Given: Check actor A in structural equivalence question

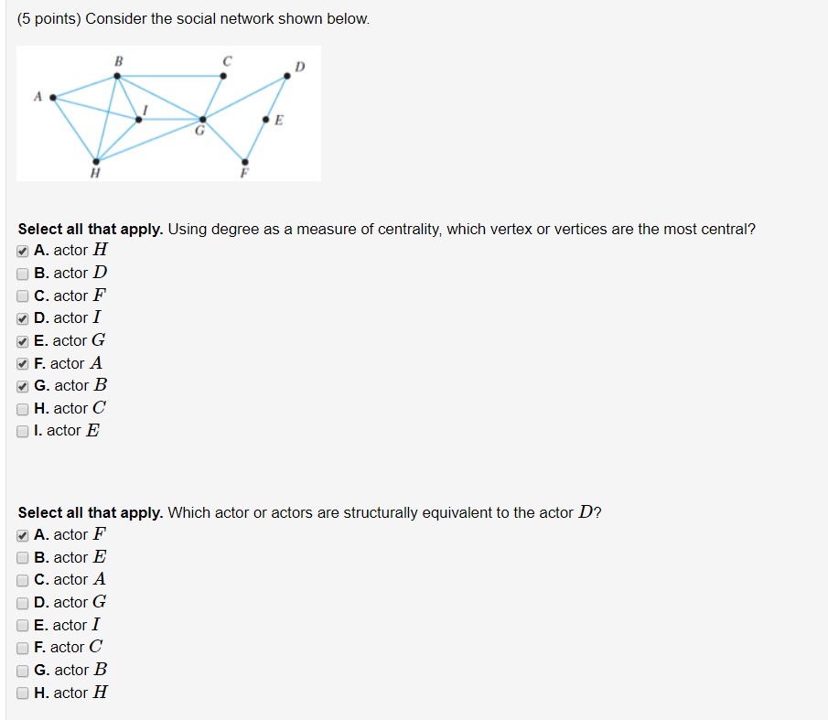Looking at the screenshot, I should point(22,581).
